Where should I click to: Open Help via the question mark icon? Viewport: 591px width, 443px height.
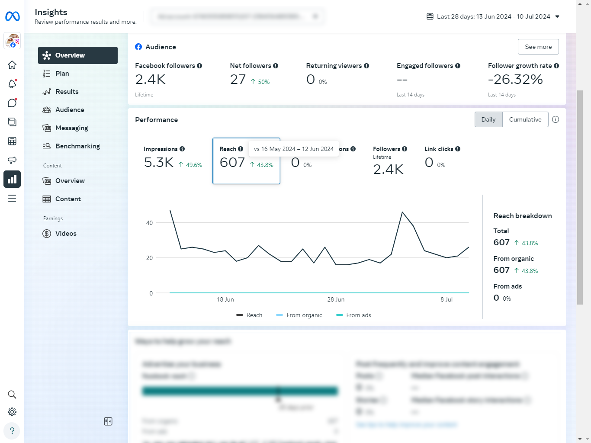[12, 431]
